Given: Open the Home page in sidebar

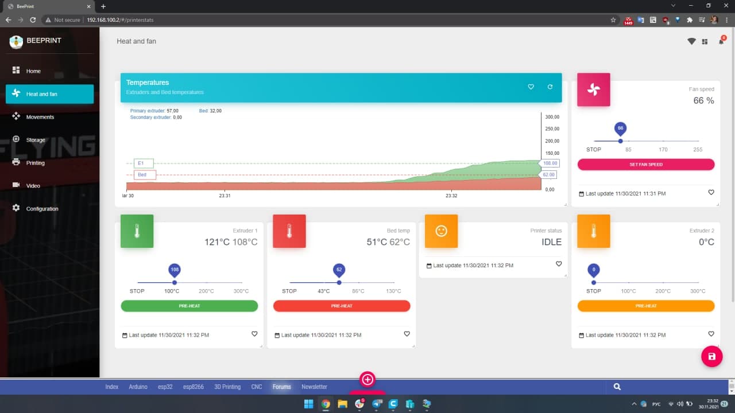Looking at the screenshot, I should click(x=49, y=71).
